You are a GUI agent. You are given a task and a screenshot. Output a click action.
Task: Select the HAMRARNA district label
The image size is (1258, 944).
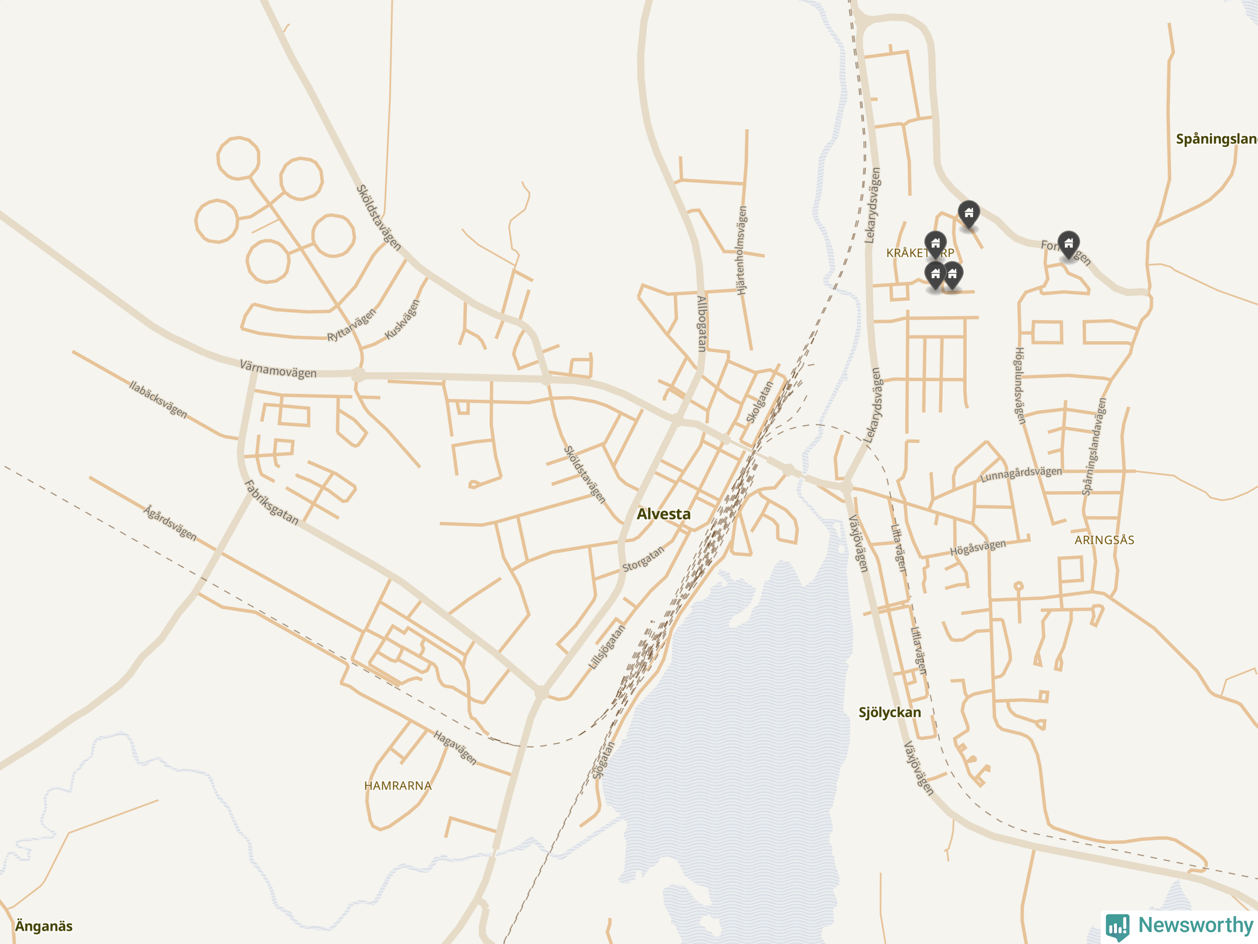398,786
